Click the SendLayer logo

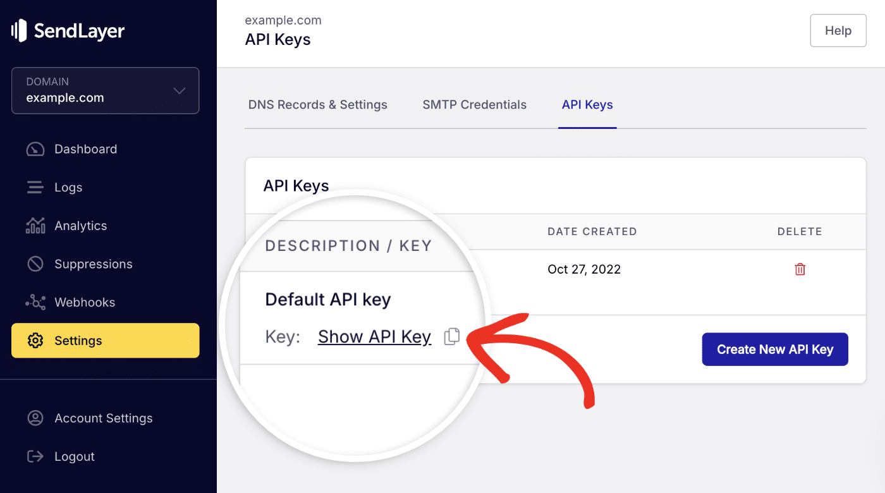tap(68, 30)
